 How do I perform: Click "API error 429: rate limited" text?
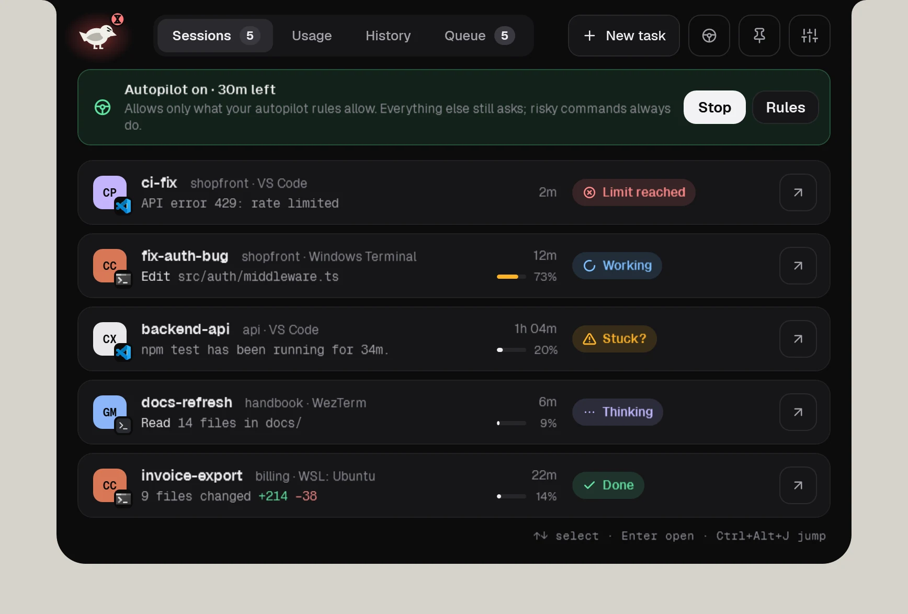240,203
